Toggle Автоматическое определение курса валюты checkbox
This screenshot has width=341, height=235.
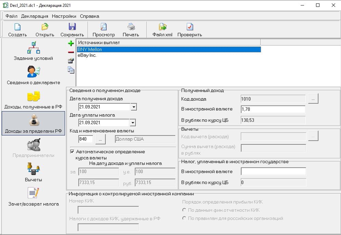pyautogui.click(x=72, y=152)
